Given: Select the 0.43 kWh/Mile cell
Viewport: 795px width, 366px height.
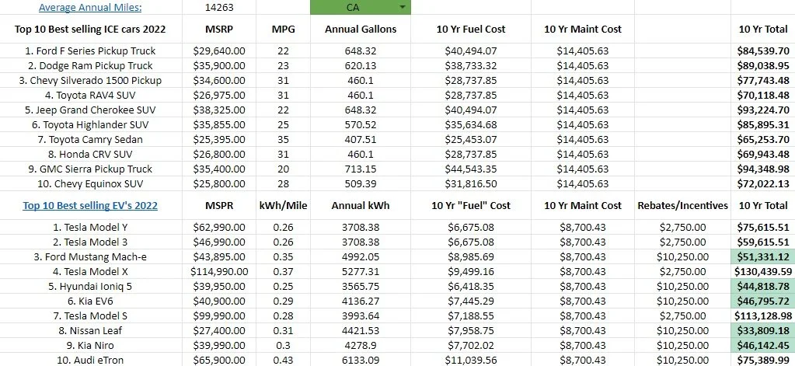Looking at the screenshot, I should tap(283, 361).
